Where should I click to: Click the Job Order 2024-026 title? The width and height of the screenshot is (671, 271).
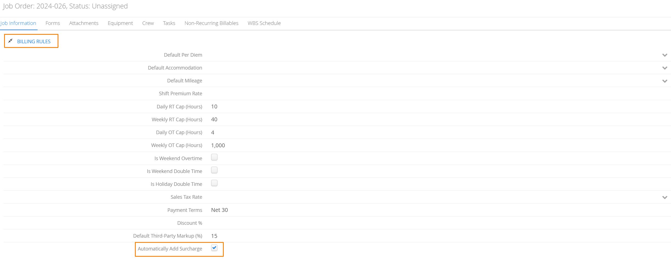pyautogui.click(x=65, y=6)
